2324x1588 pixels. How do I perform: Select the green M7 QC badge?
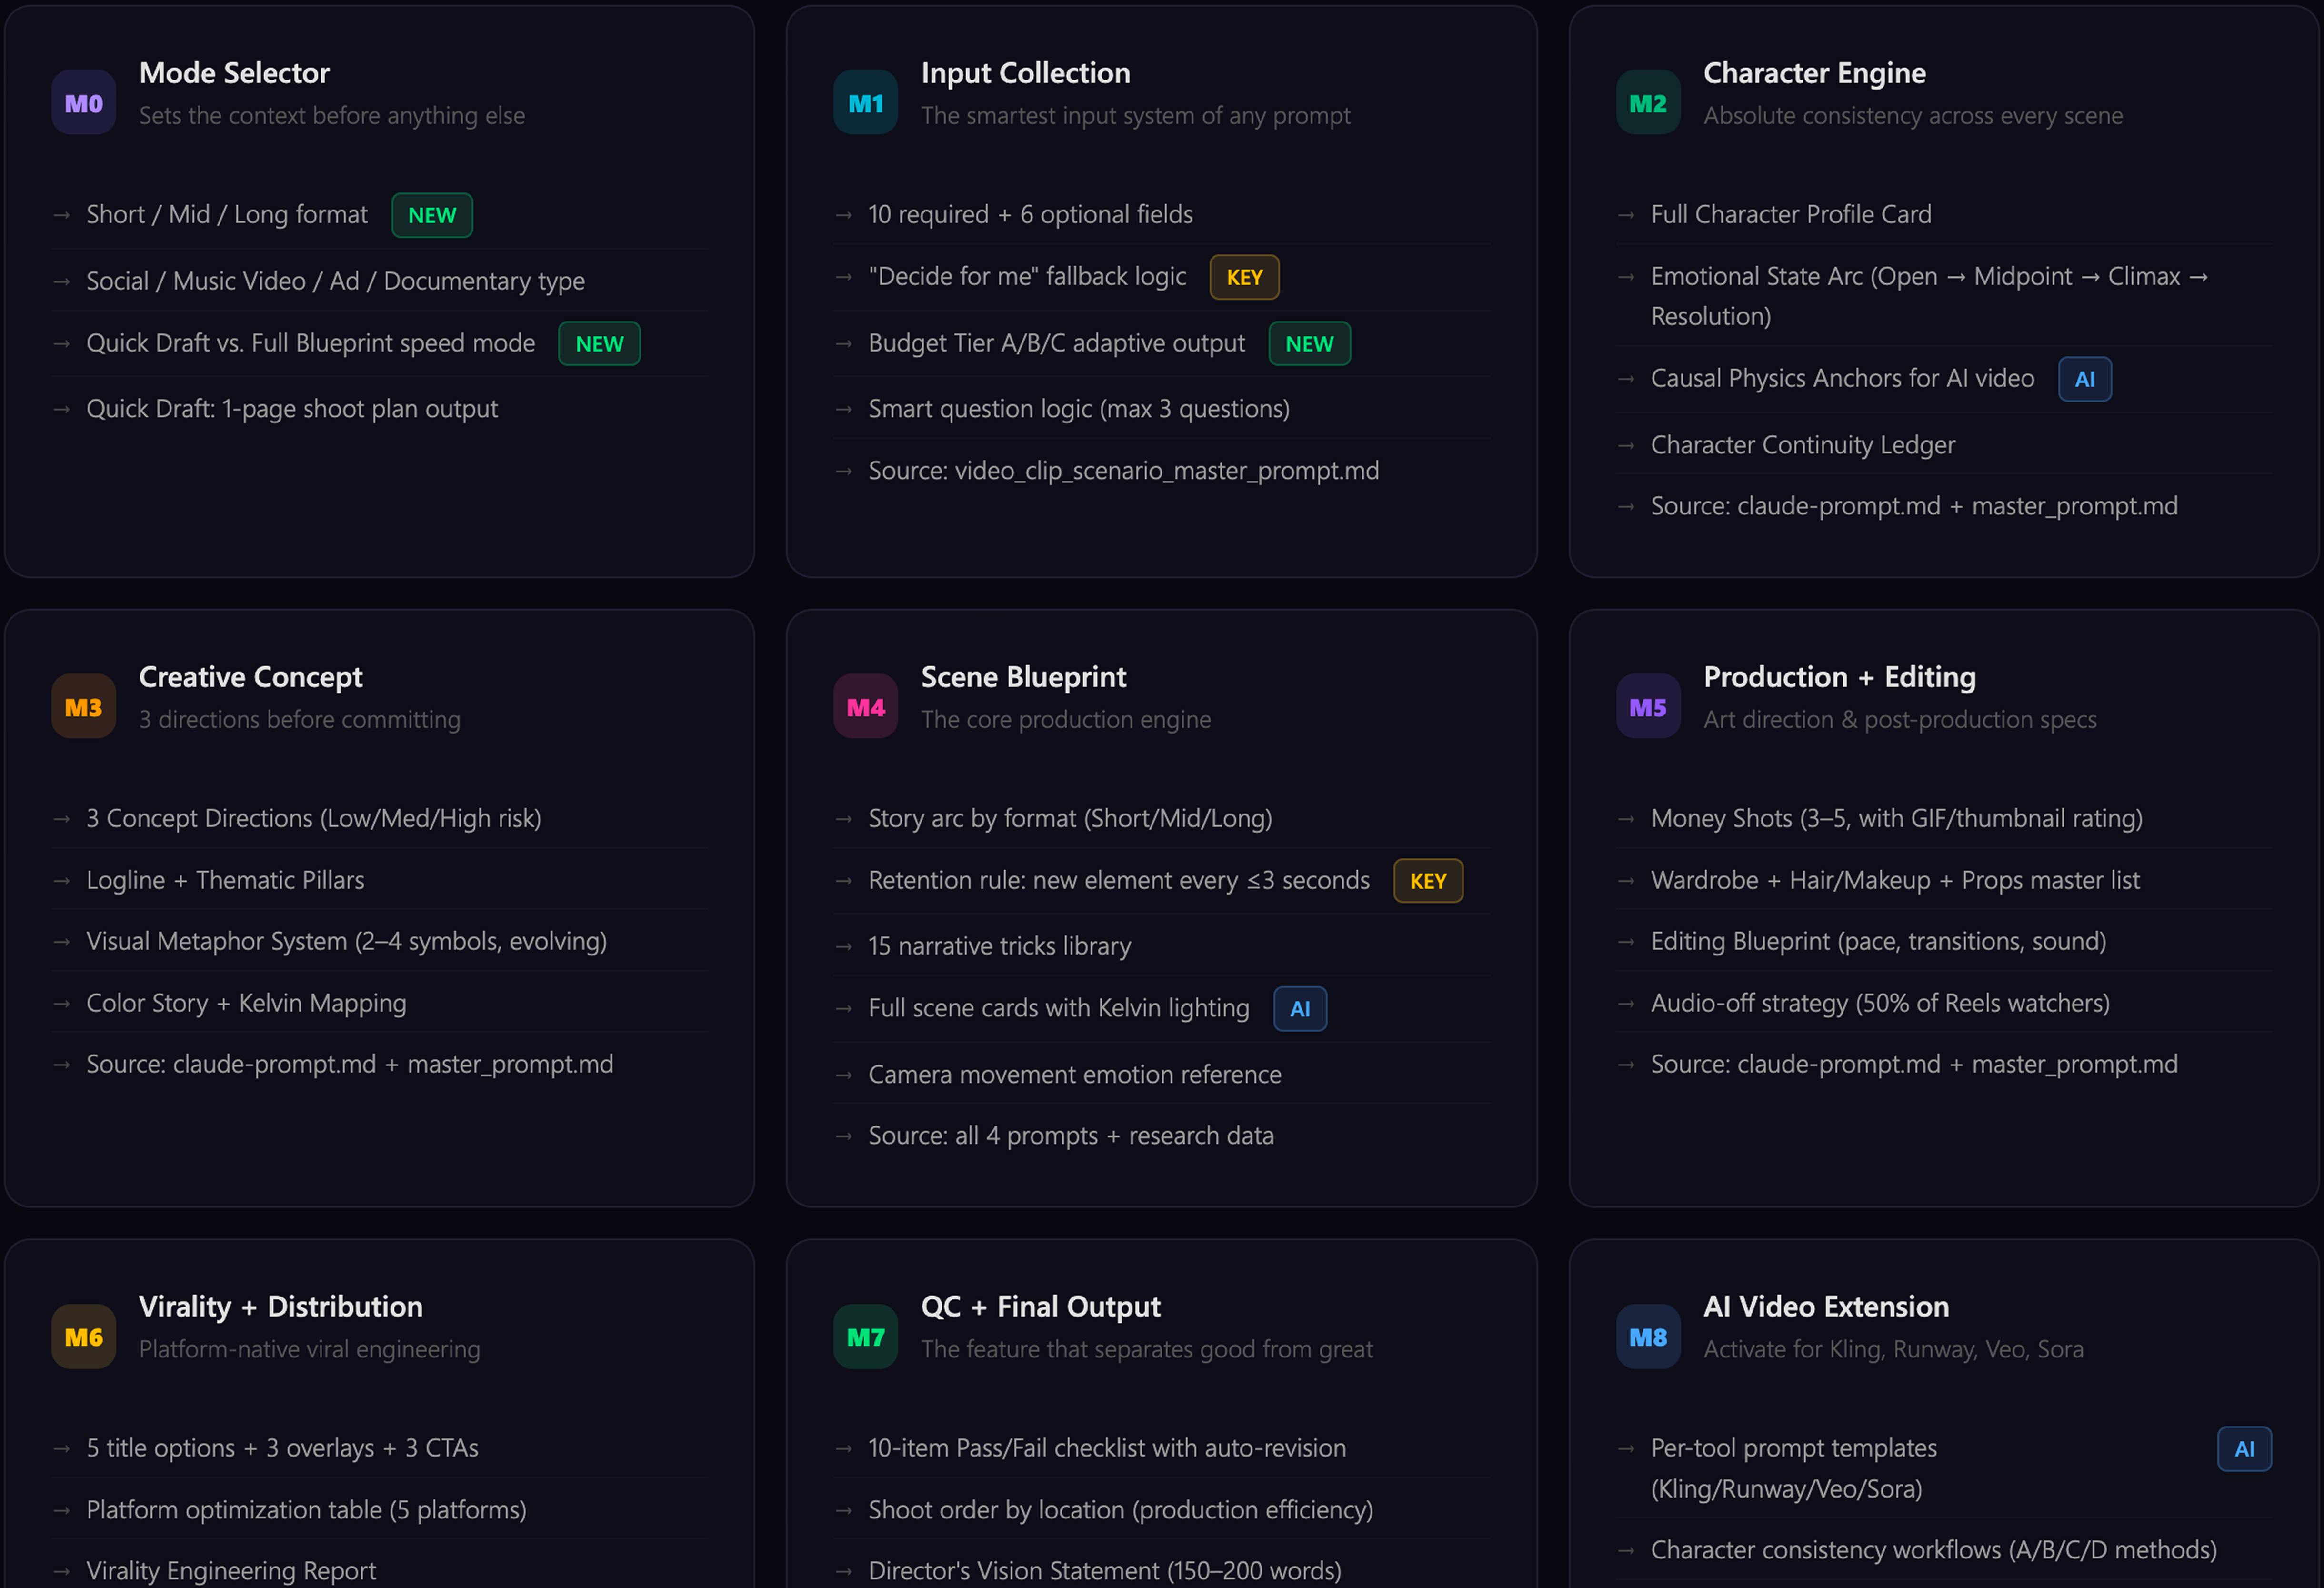point(865,1336)
